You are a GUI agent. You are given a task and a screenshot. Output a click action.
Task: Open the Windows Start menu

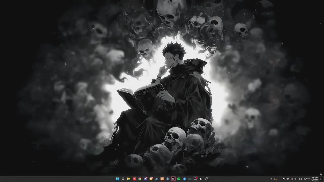[117, 179]
